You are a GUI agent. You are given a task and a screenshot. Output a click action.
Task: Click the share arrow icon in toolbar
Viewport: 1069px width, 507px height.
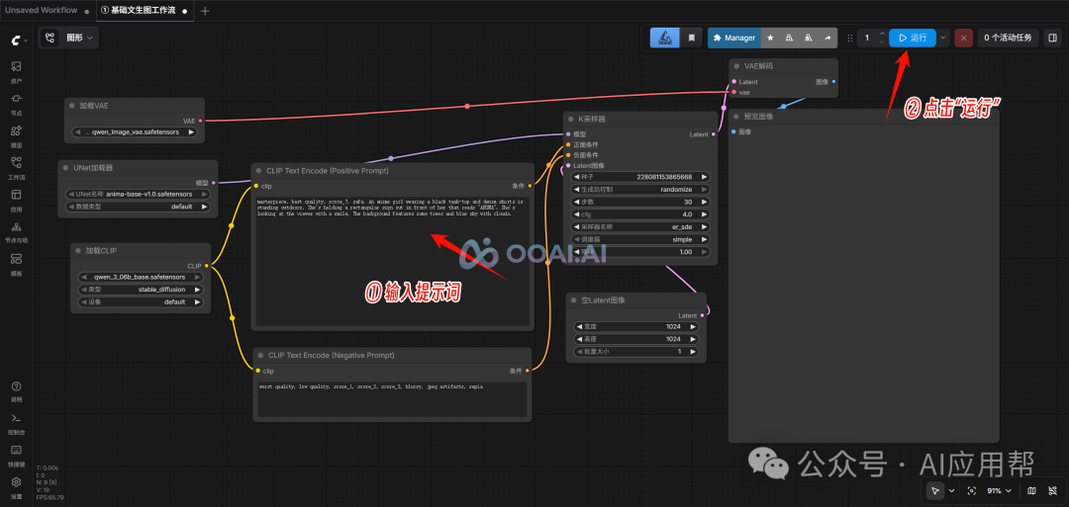click(827, 39)
